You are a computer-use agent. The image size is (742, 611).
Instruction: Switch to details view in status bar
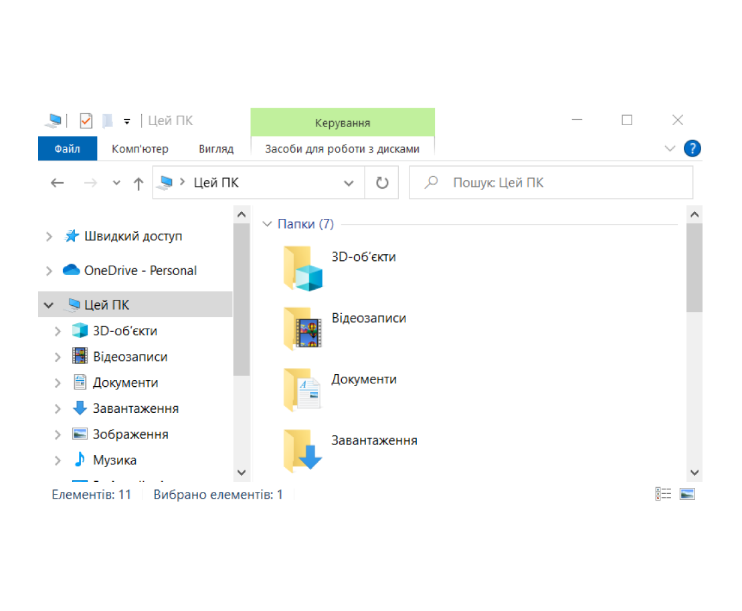click(x=663, y=495)
